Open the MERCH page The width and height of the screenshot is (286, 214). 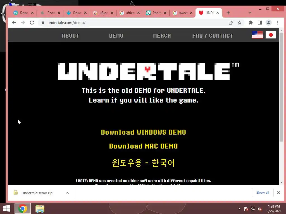(x=162, y=36)
